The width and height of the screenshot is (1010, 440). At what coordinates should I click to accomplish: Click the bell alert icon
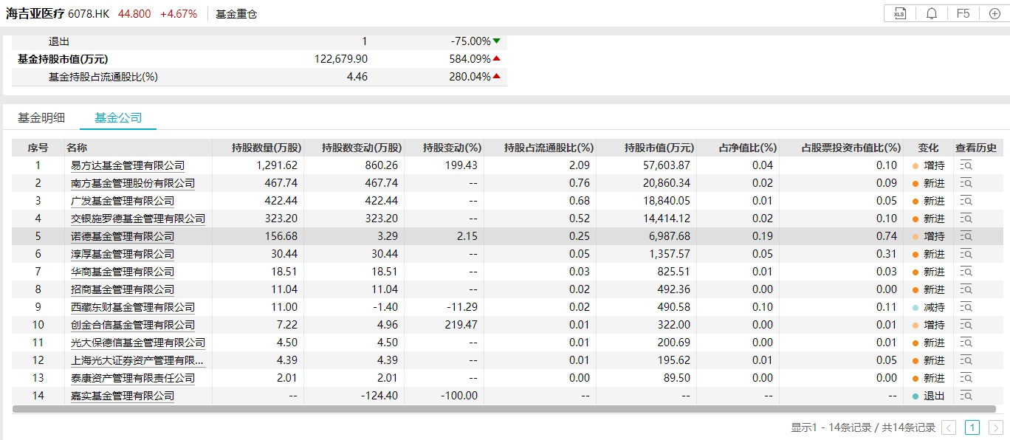pyautogui.click(x=932, y=13)
